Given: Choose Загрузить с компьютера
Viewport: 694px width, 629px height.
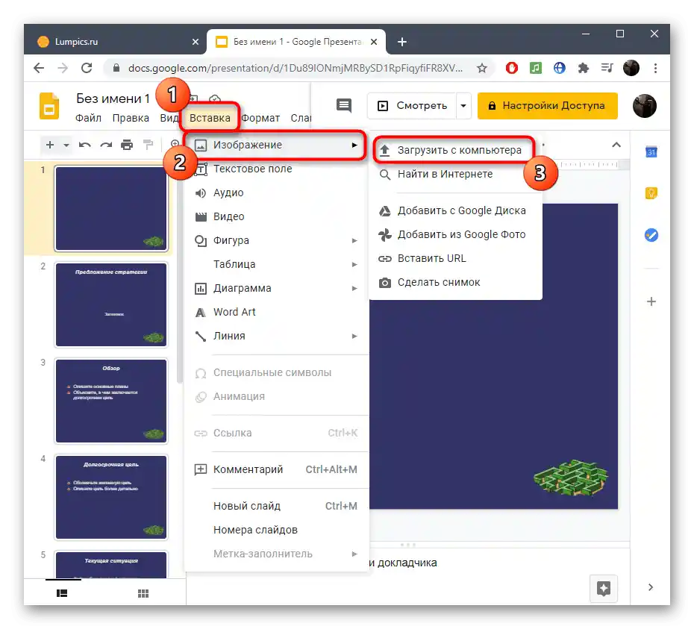Looking at the screenshot, I should (x=454, y=150).
